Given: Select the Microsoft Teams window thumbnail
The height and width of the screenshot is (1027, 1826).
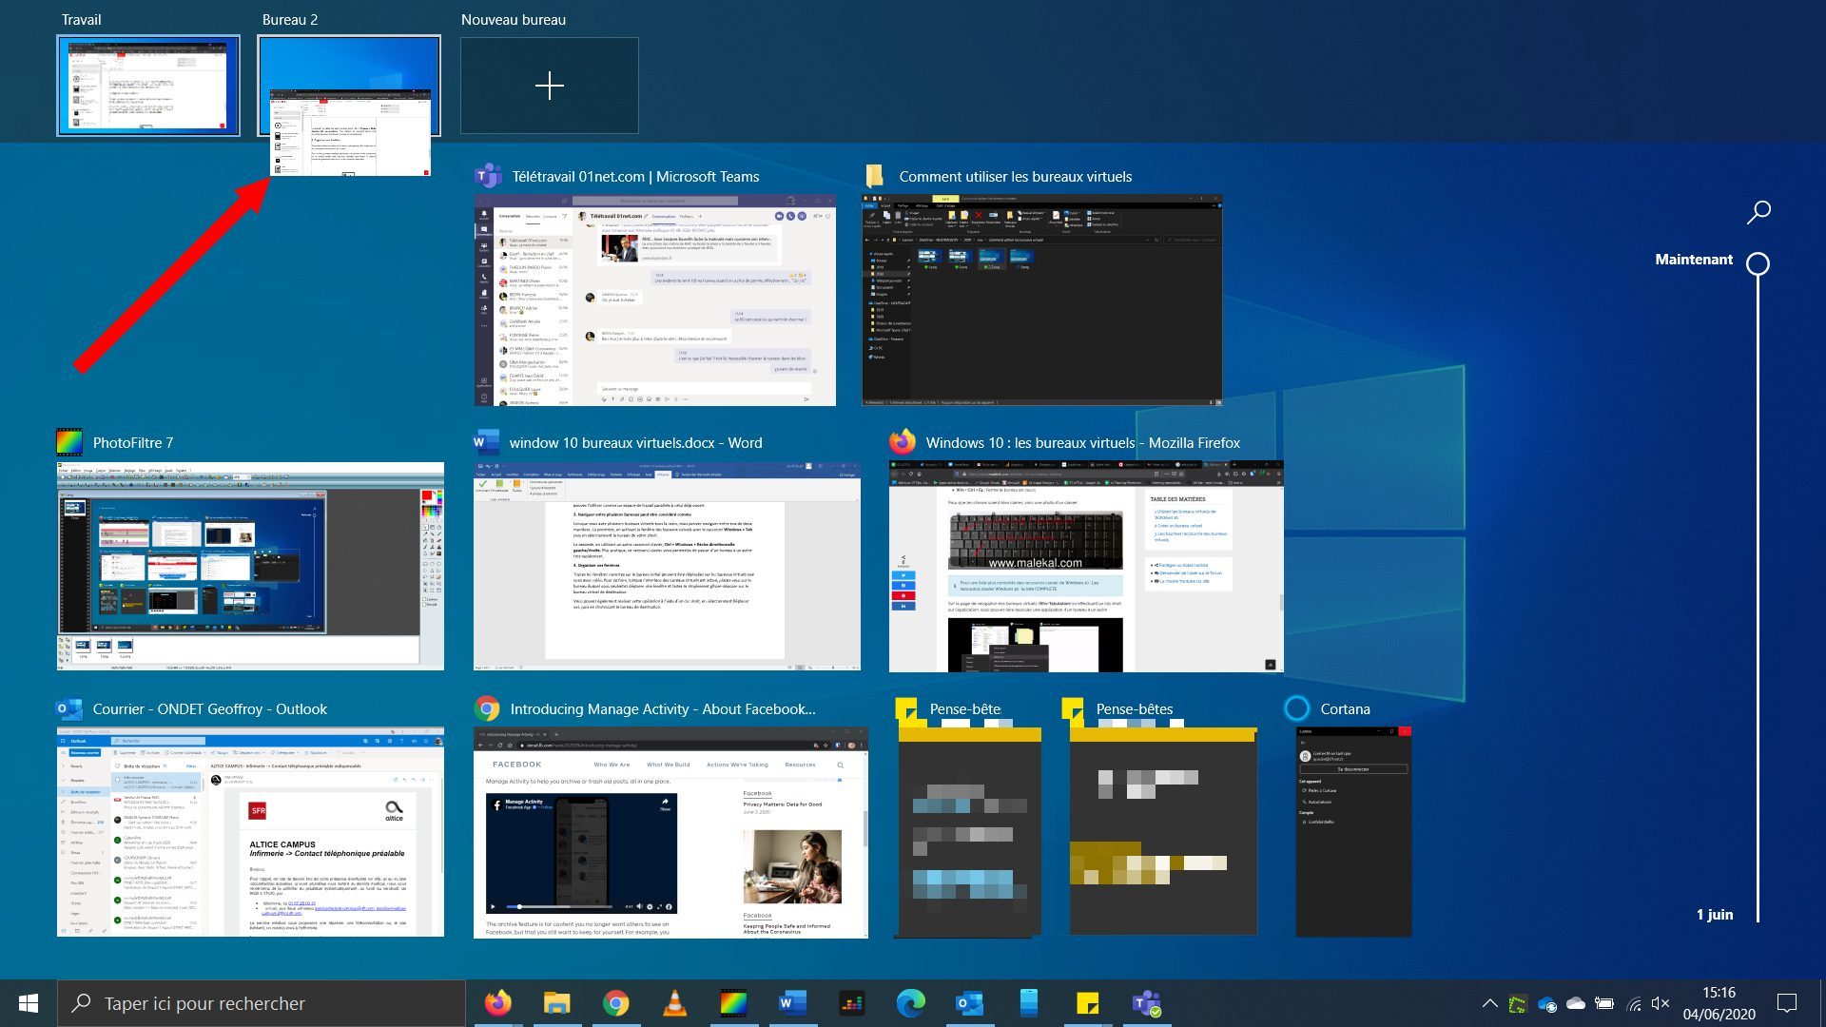Looking at the screenshot, I should click(x=655, y=300).
